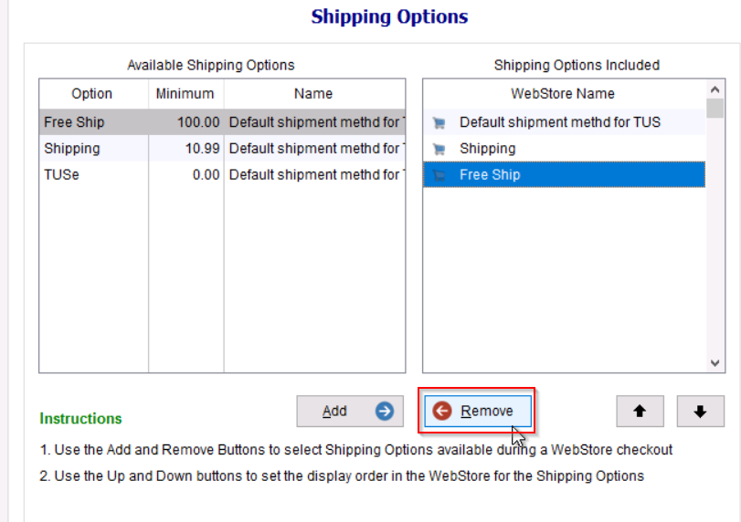Click the cart icon beside Default shipment methd
741x522 pixels.
point(439,122)
